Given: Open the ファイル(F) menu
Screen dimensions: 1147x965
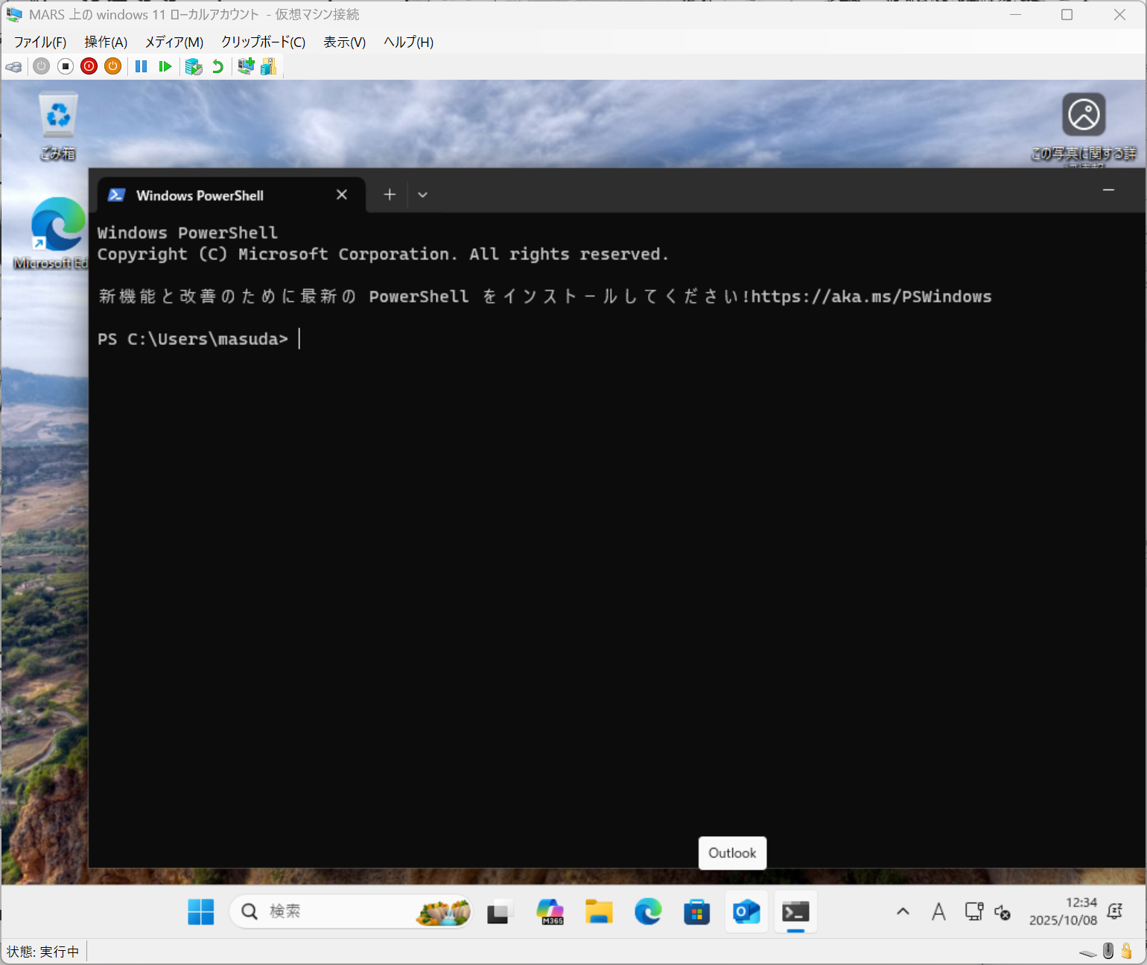Looking at the screenshot, I should coord(40,42).
